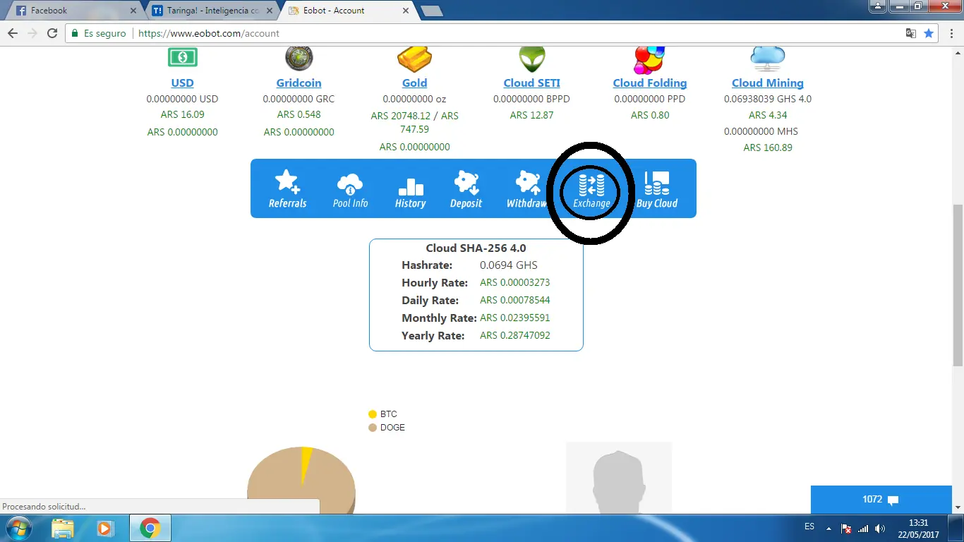Click the Deposit piggy bank icon
This screenshot has width=964, height=542.
(x=466, y=182)
